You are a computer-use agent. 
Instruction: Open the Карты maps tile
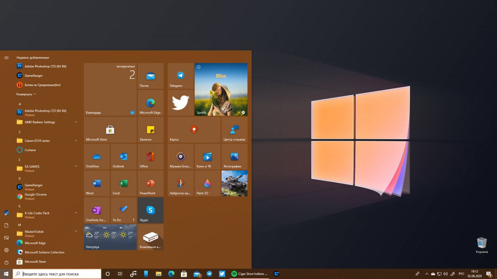click(194, 130)
